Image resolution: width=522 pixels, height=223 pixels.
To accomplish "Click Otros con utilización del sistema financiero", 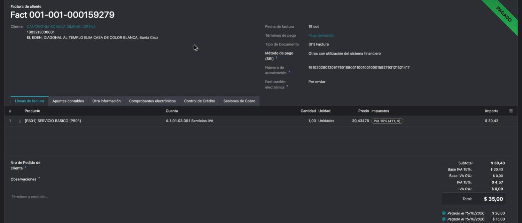I will click(345, 53).
